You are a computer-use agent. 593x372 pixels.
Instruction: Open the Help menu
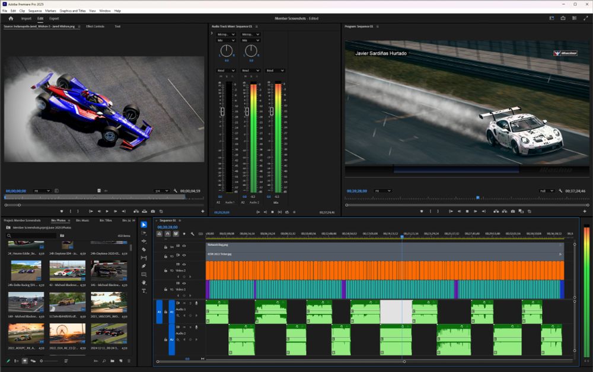tap(117, 11)
